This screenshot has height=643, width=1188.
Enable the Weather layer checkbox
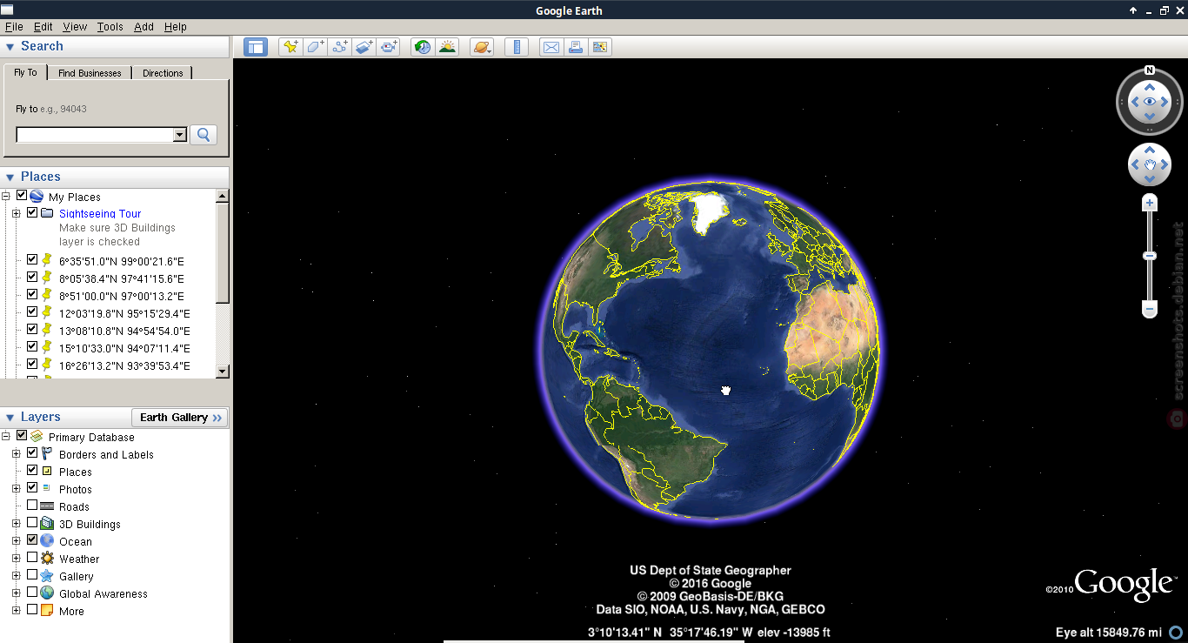pyautogui.click(x=32, y=558)
